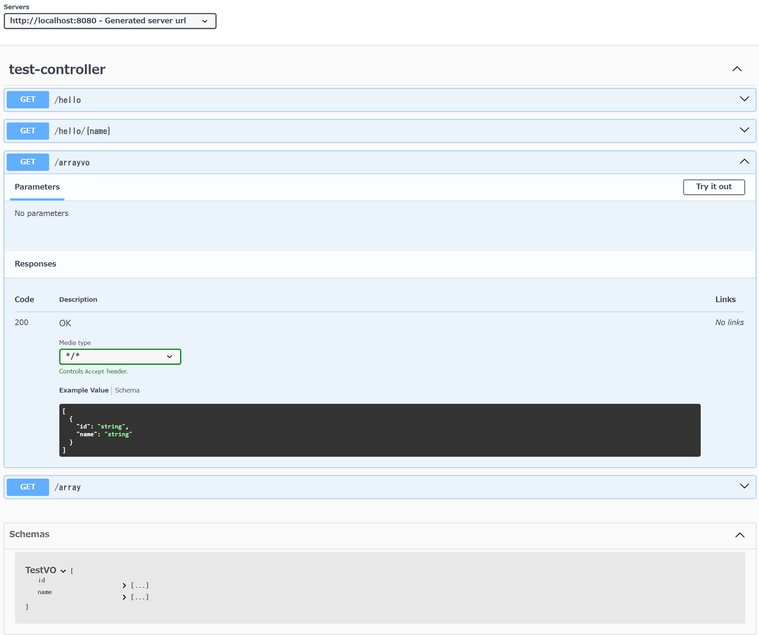
Task: Click the Try it out button
Action: (713, 187)
